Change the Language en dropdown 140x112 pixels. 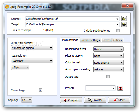tap(27, 100)
